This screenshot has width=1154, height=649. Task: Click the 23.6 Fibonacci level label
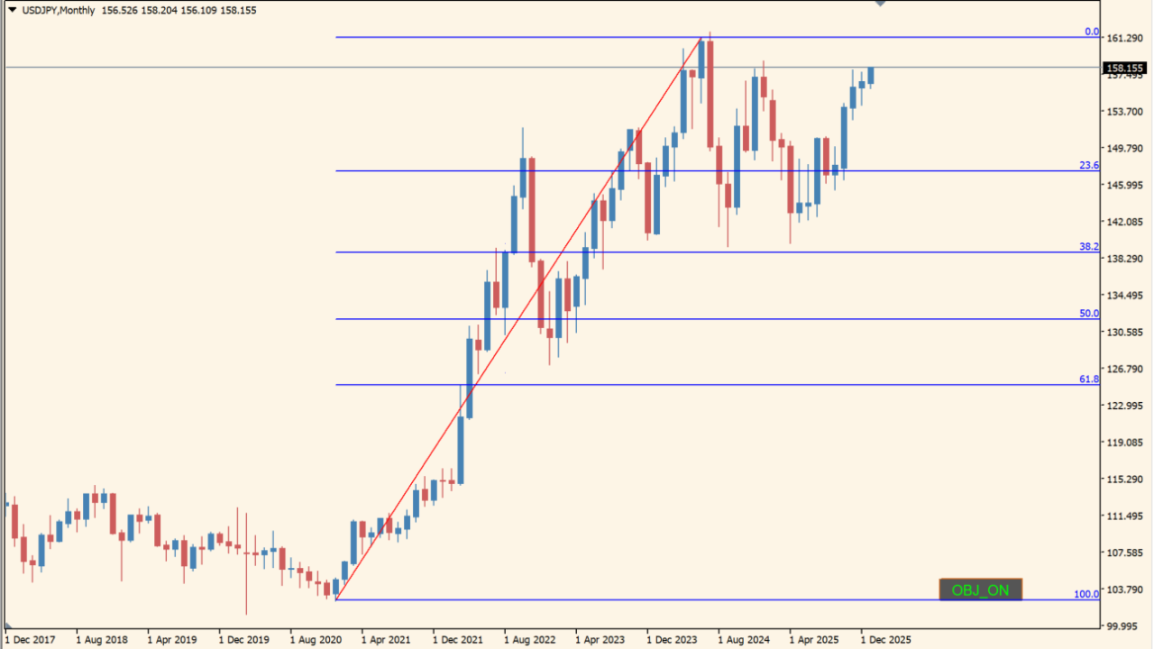tap(1089, 166)
